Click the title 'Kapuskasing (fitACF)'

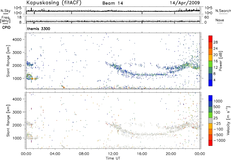pyautogui.click(x=54, y=3)
